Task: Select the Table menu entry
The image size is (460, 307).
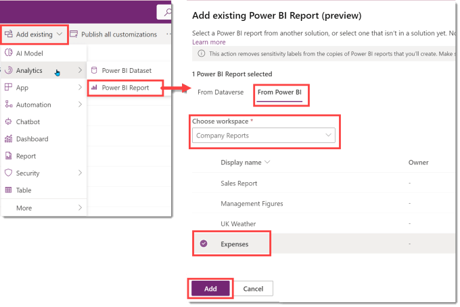Action: (44, 190)
